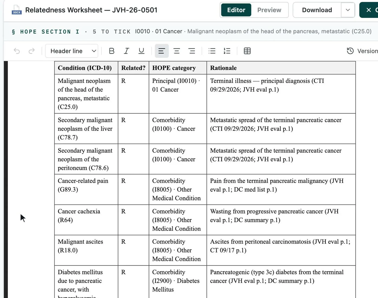
Task: Switch to the Preview tab
Action: click(269, 10)
